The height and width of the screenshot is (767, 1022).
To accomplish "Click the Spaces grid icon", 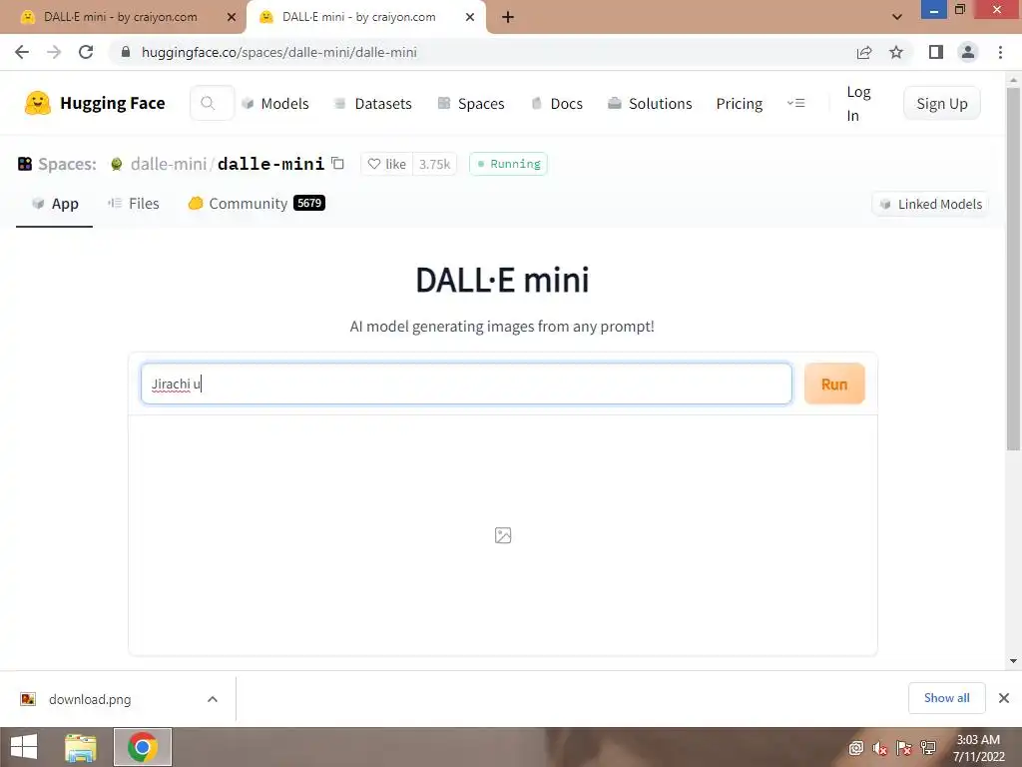I will (25, 164).
